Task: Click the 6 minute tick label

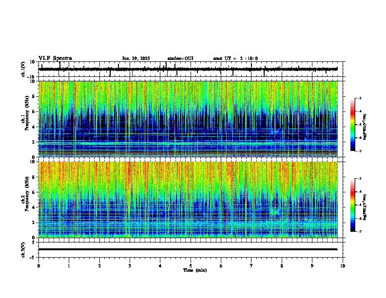Action: pos(221,266)
